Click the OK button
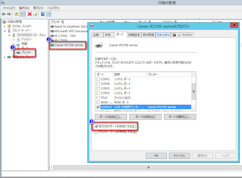 click(x=156, y=156)
